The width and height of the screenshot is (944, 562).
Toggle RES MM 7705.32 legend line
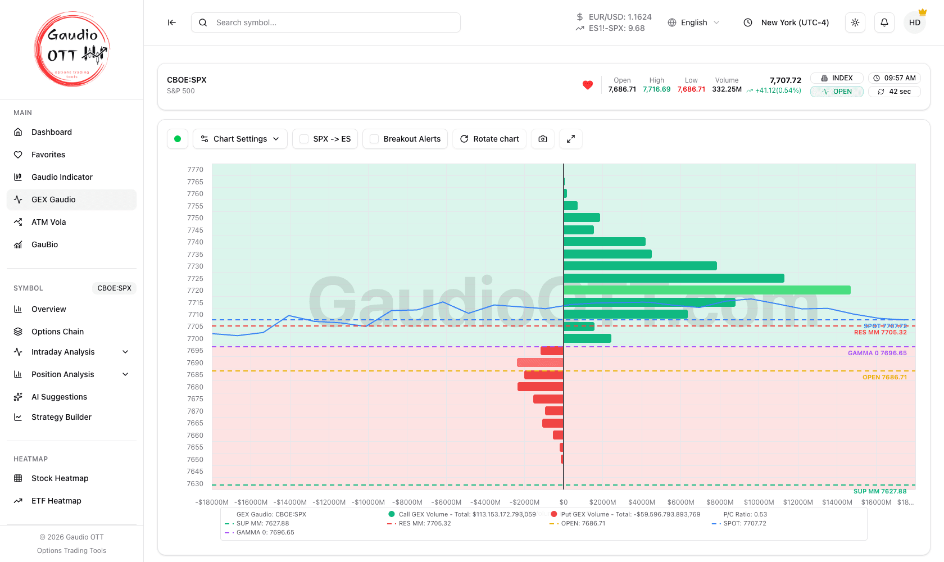(x=419, y=523)
